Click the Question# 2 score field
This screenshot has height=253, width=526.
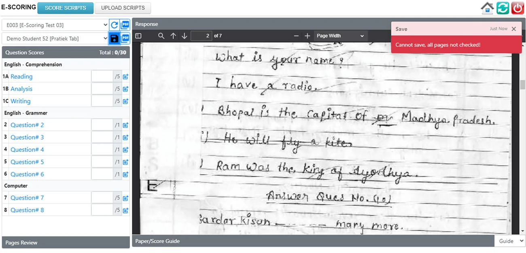point(102,125)
